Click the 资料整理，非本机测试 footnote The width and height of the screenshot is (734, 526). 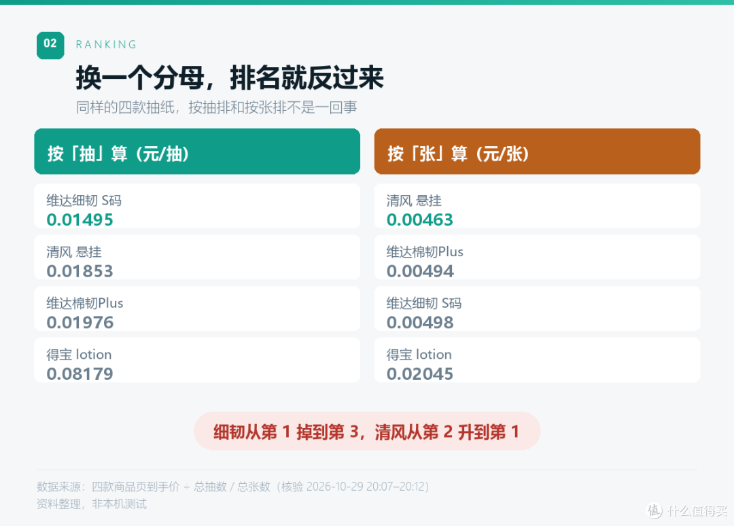92,504
